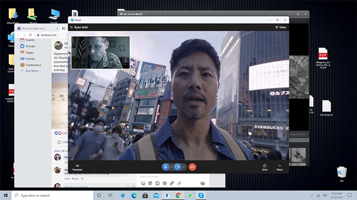
Task: Open WhatsApp from taskbar
Action: [190, 195]
